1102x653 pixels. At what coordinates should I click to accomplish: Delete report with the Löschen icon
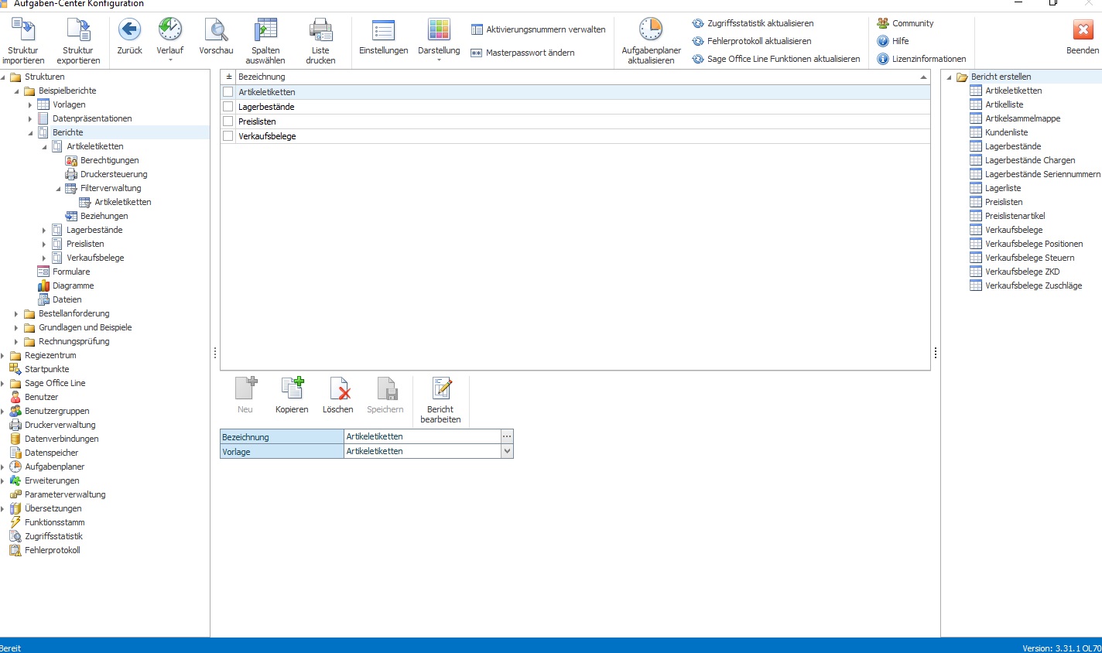click(338, 388)
